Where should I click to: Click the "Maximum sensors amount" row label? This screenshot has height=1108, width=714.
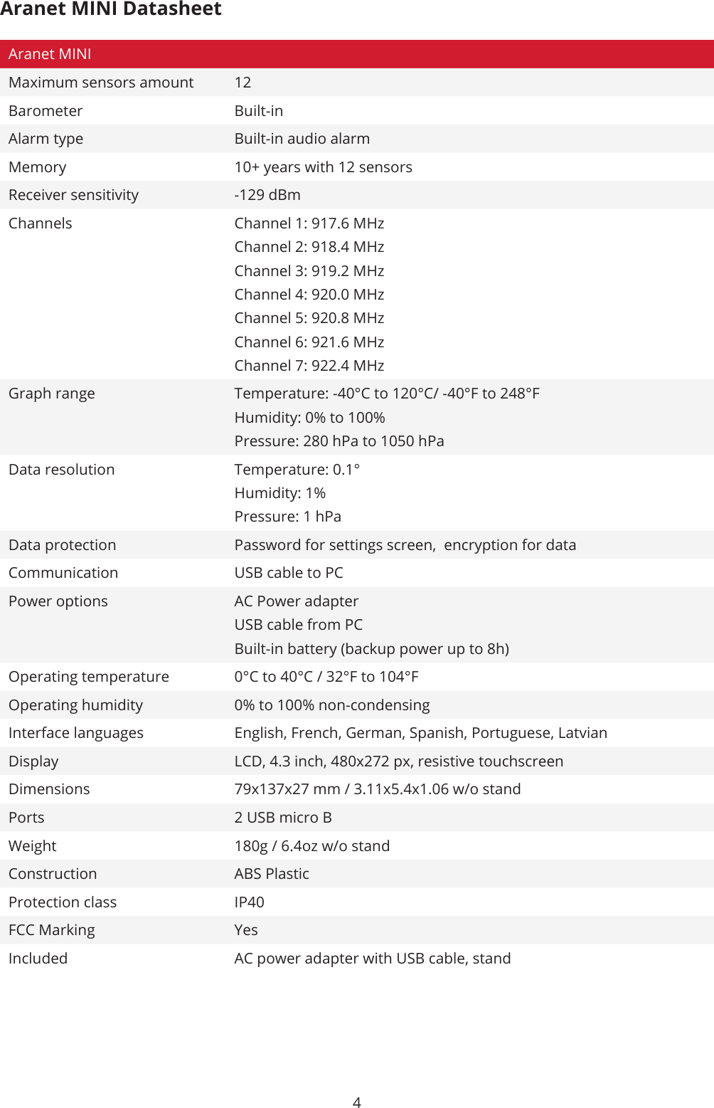click(x=101, y=83)
